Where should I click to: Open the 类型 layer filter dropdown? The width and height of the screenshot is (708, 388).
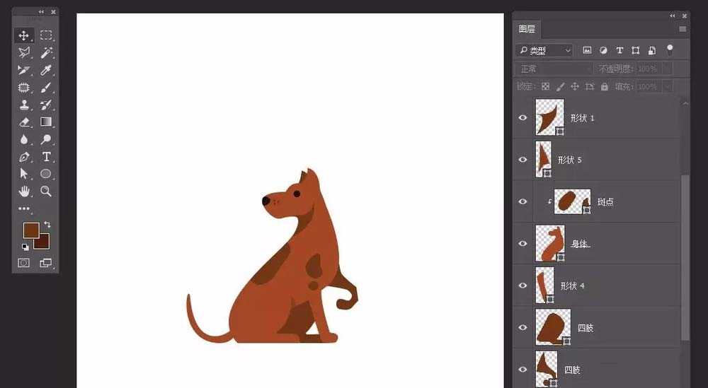tap(544, 51)
